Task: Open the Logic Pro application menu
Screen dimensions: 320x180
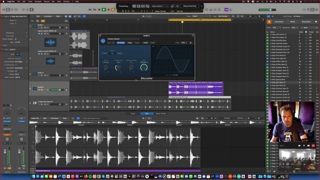Action: [11, 1]
